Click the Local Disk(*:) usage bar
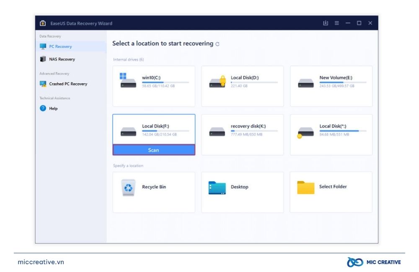Image resolution: width=419 pixels, height=272 pixels. pos(343,131)
